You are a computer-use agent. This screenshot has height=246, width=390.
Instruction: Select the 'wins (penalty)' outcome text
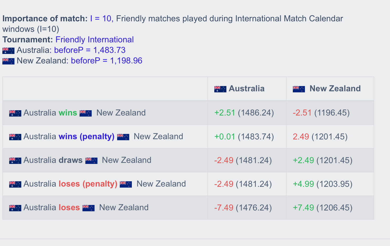tap(87, 137)
